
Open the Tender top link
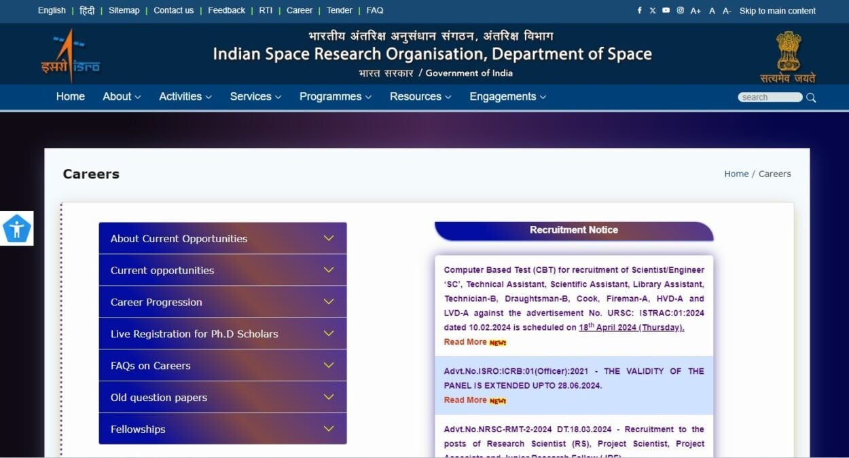[x=340, y=10]
